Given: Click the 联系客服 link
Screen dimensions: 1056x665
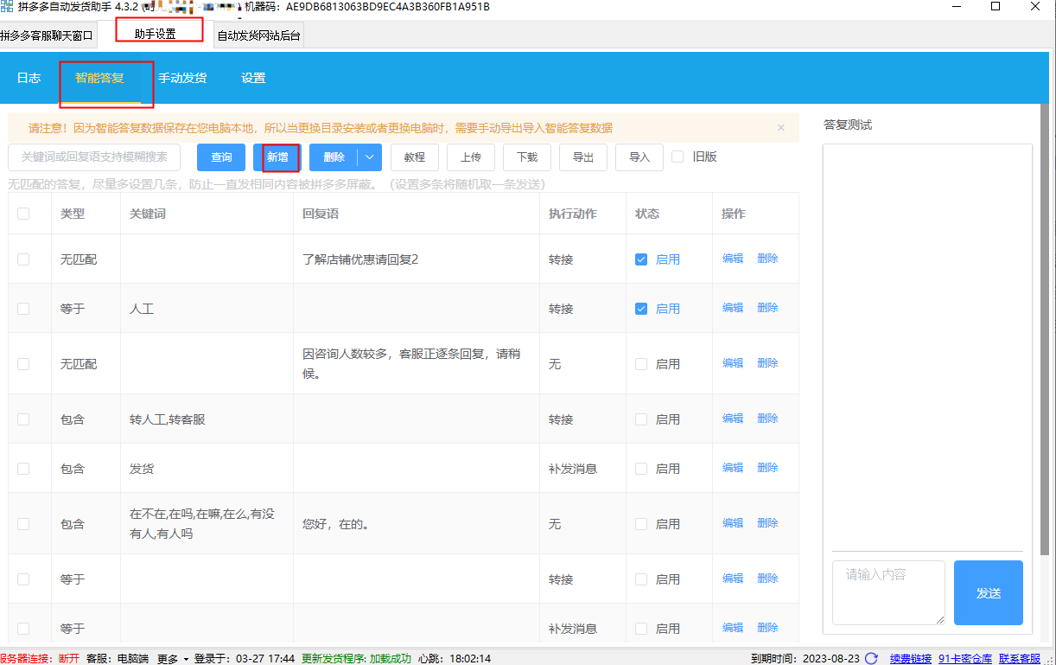Looking at the screenshot, I should [x=1020, y=659].
